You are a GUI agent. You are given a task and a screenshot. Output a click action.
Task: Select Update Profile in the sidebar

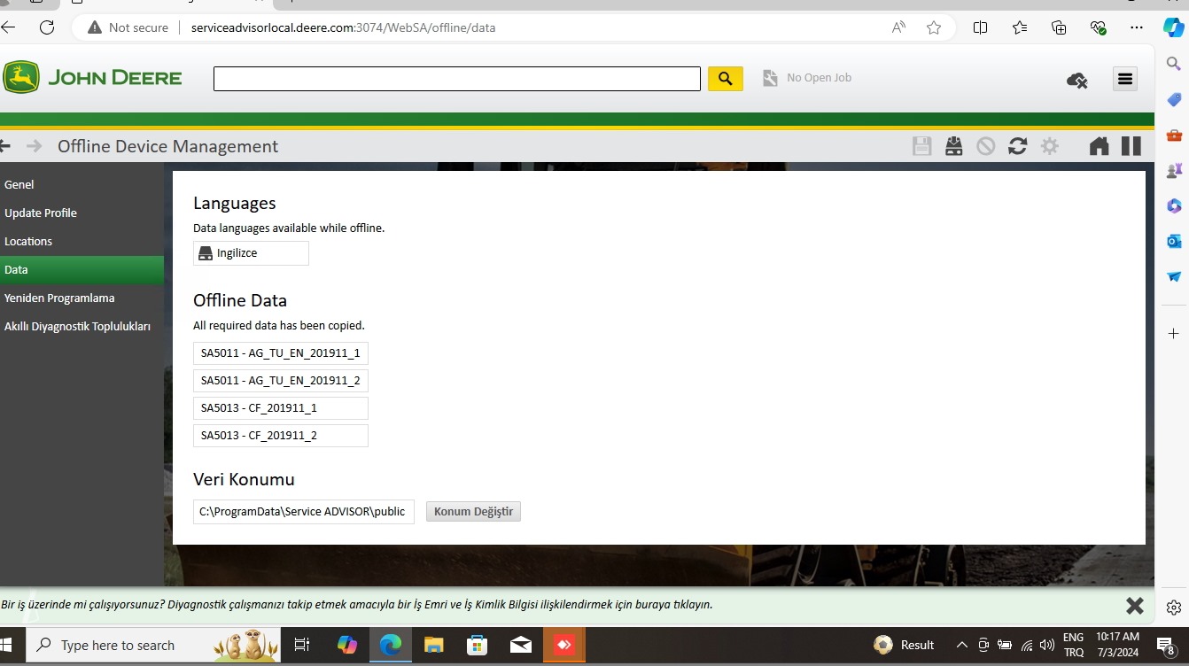41,213
